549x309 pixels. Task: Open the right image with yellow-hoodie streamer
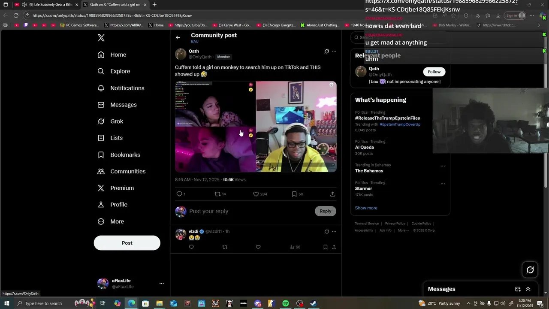296,127
